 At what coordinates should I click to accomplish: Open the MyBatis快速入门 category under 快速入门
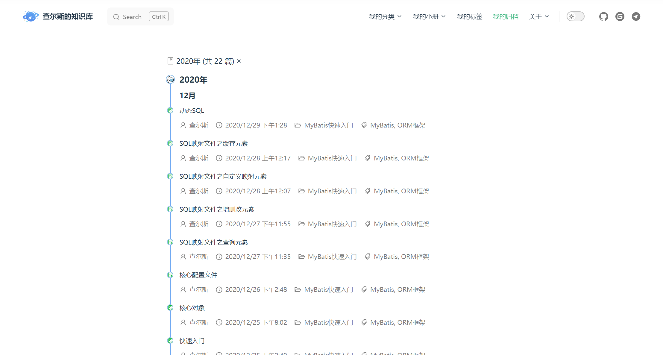pyautogui.click(x=328, y=353)
